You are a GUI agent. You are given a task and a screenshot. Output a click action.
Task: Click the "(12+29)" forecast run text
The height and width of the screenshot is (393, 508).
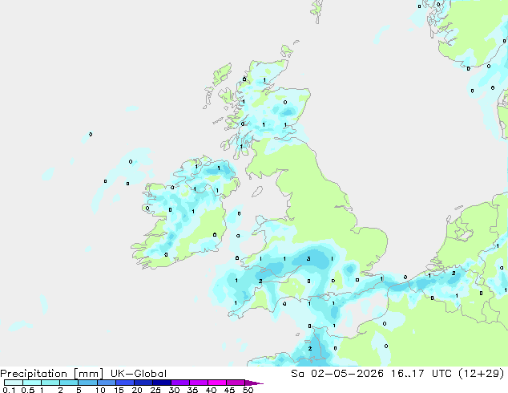click(482, 374)
